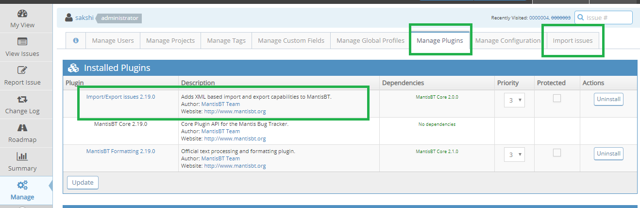Click the info icon tab

[76, 41]
